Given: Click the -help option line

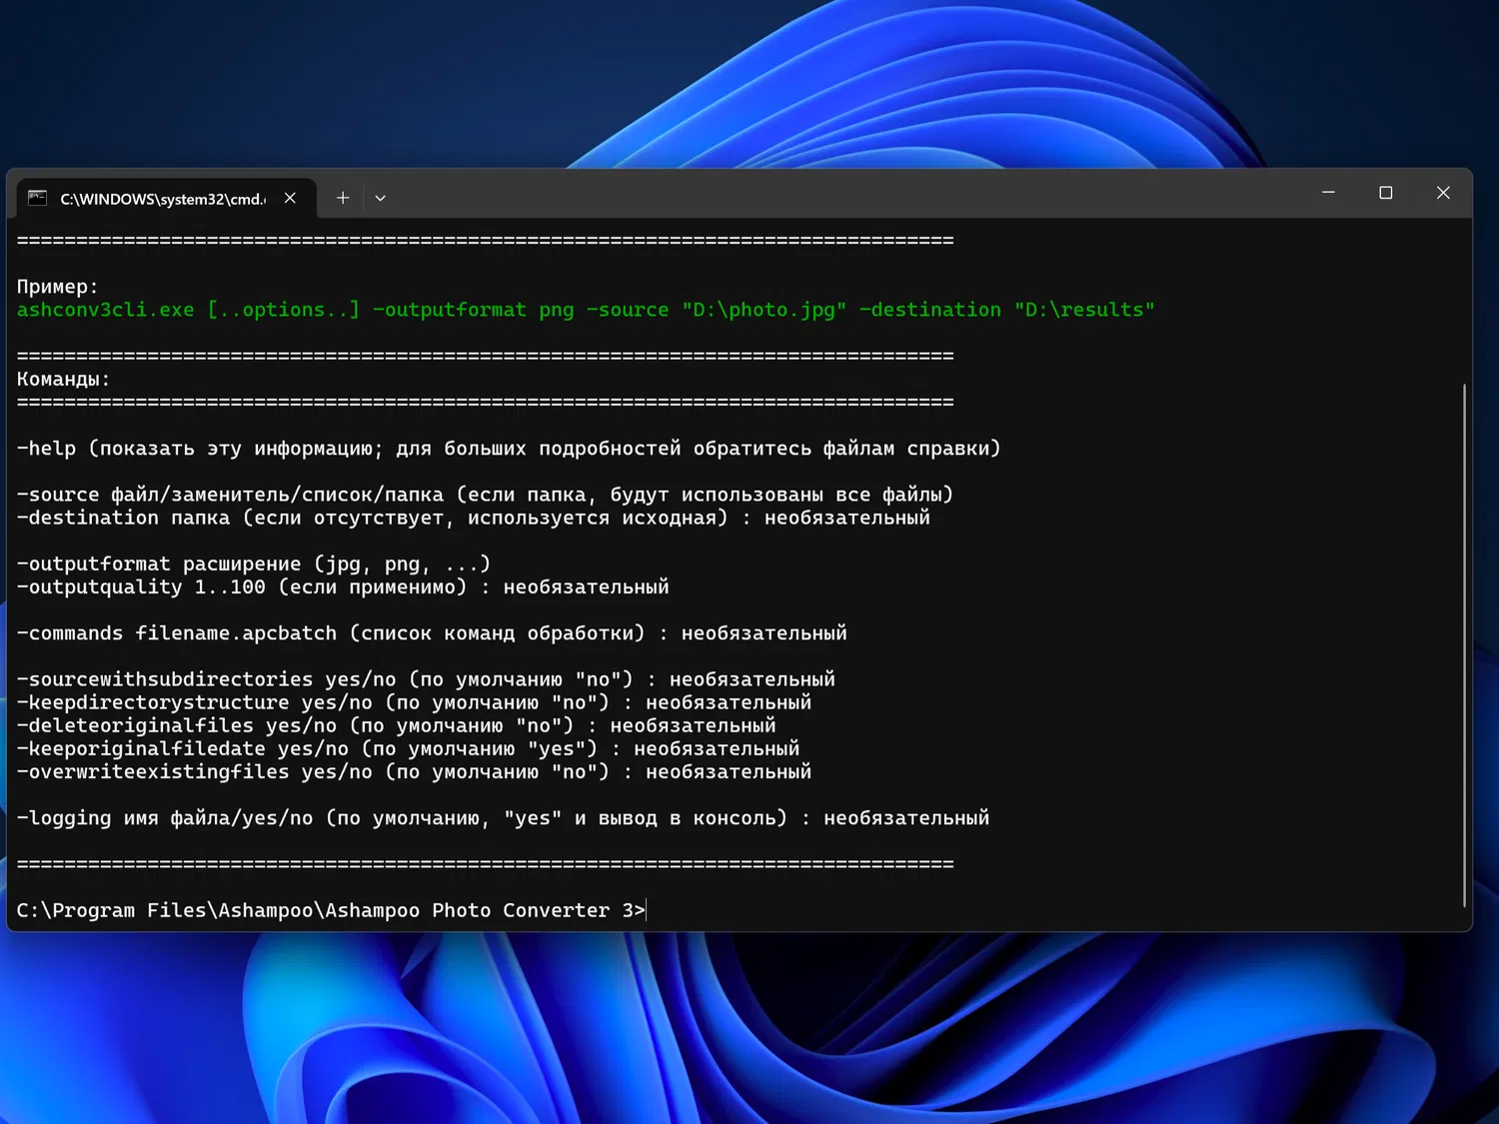Looking at the screenshot, I should click(509, 449).
